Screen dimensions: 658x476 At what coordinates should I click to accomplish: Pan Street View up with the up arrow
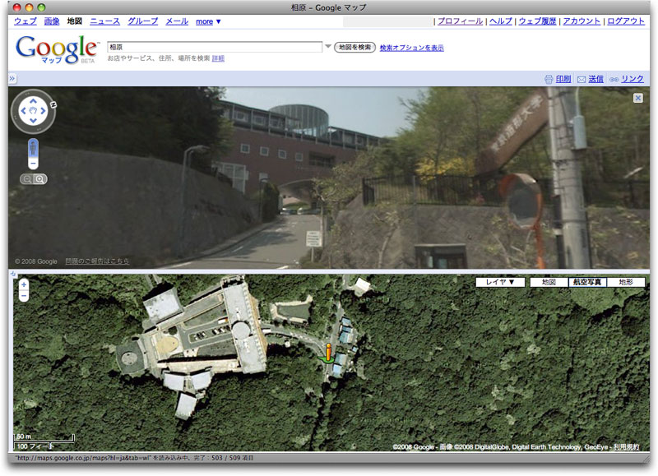pyautogui.click(x=33, y=101)
